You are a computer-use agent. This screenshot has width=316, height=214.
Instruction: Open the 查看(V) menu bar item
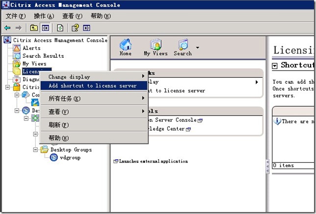72,16
